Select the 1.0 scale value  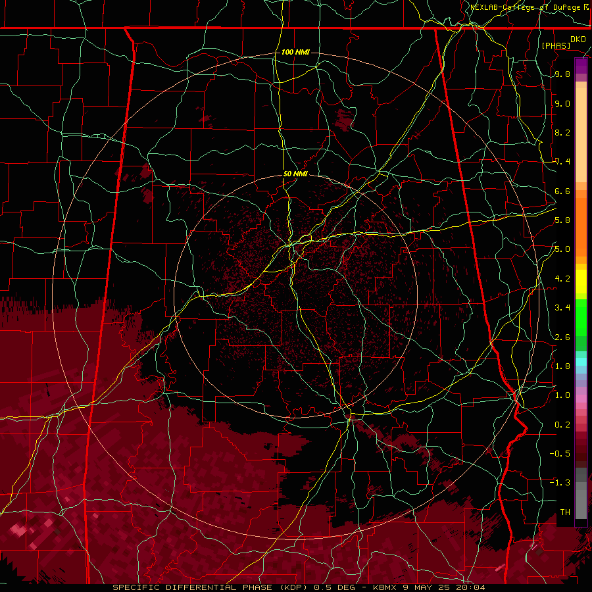point(562,395)
